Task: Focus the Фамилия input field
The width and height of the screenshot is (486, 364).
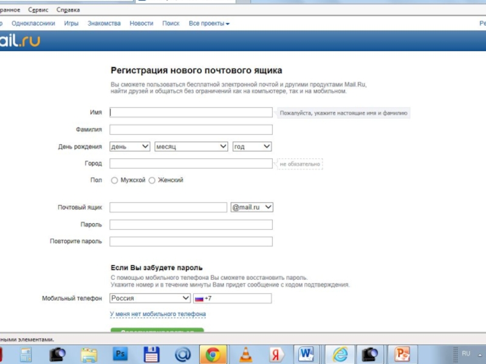Action: pyautogui.click(x=191, y=129)
